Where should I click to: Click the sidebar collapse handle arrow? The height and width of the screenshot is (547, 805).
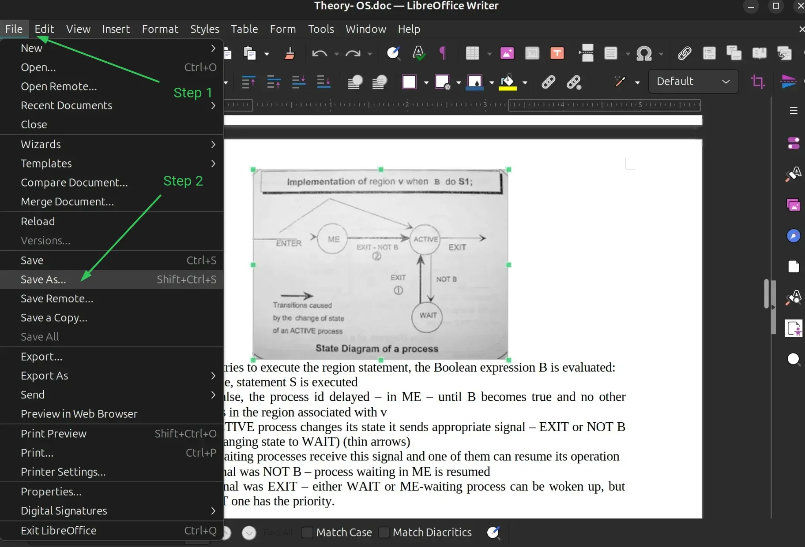(x=773, y=307)
